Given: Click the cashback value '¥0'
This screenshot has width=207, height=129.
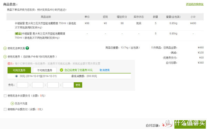Looking at the screenshot, I should tap(105, 23).
